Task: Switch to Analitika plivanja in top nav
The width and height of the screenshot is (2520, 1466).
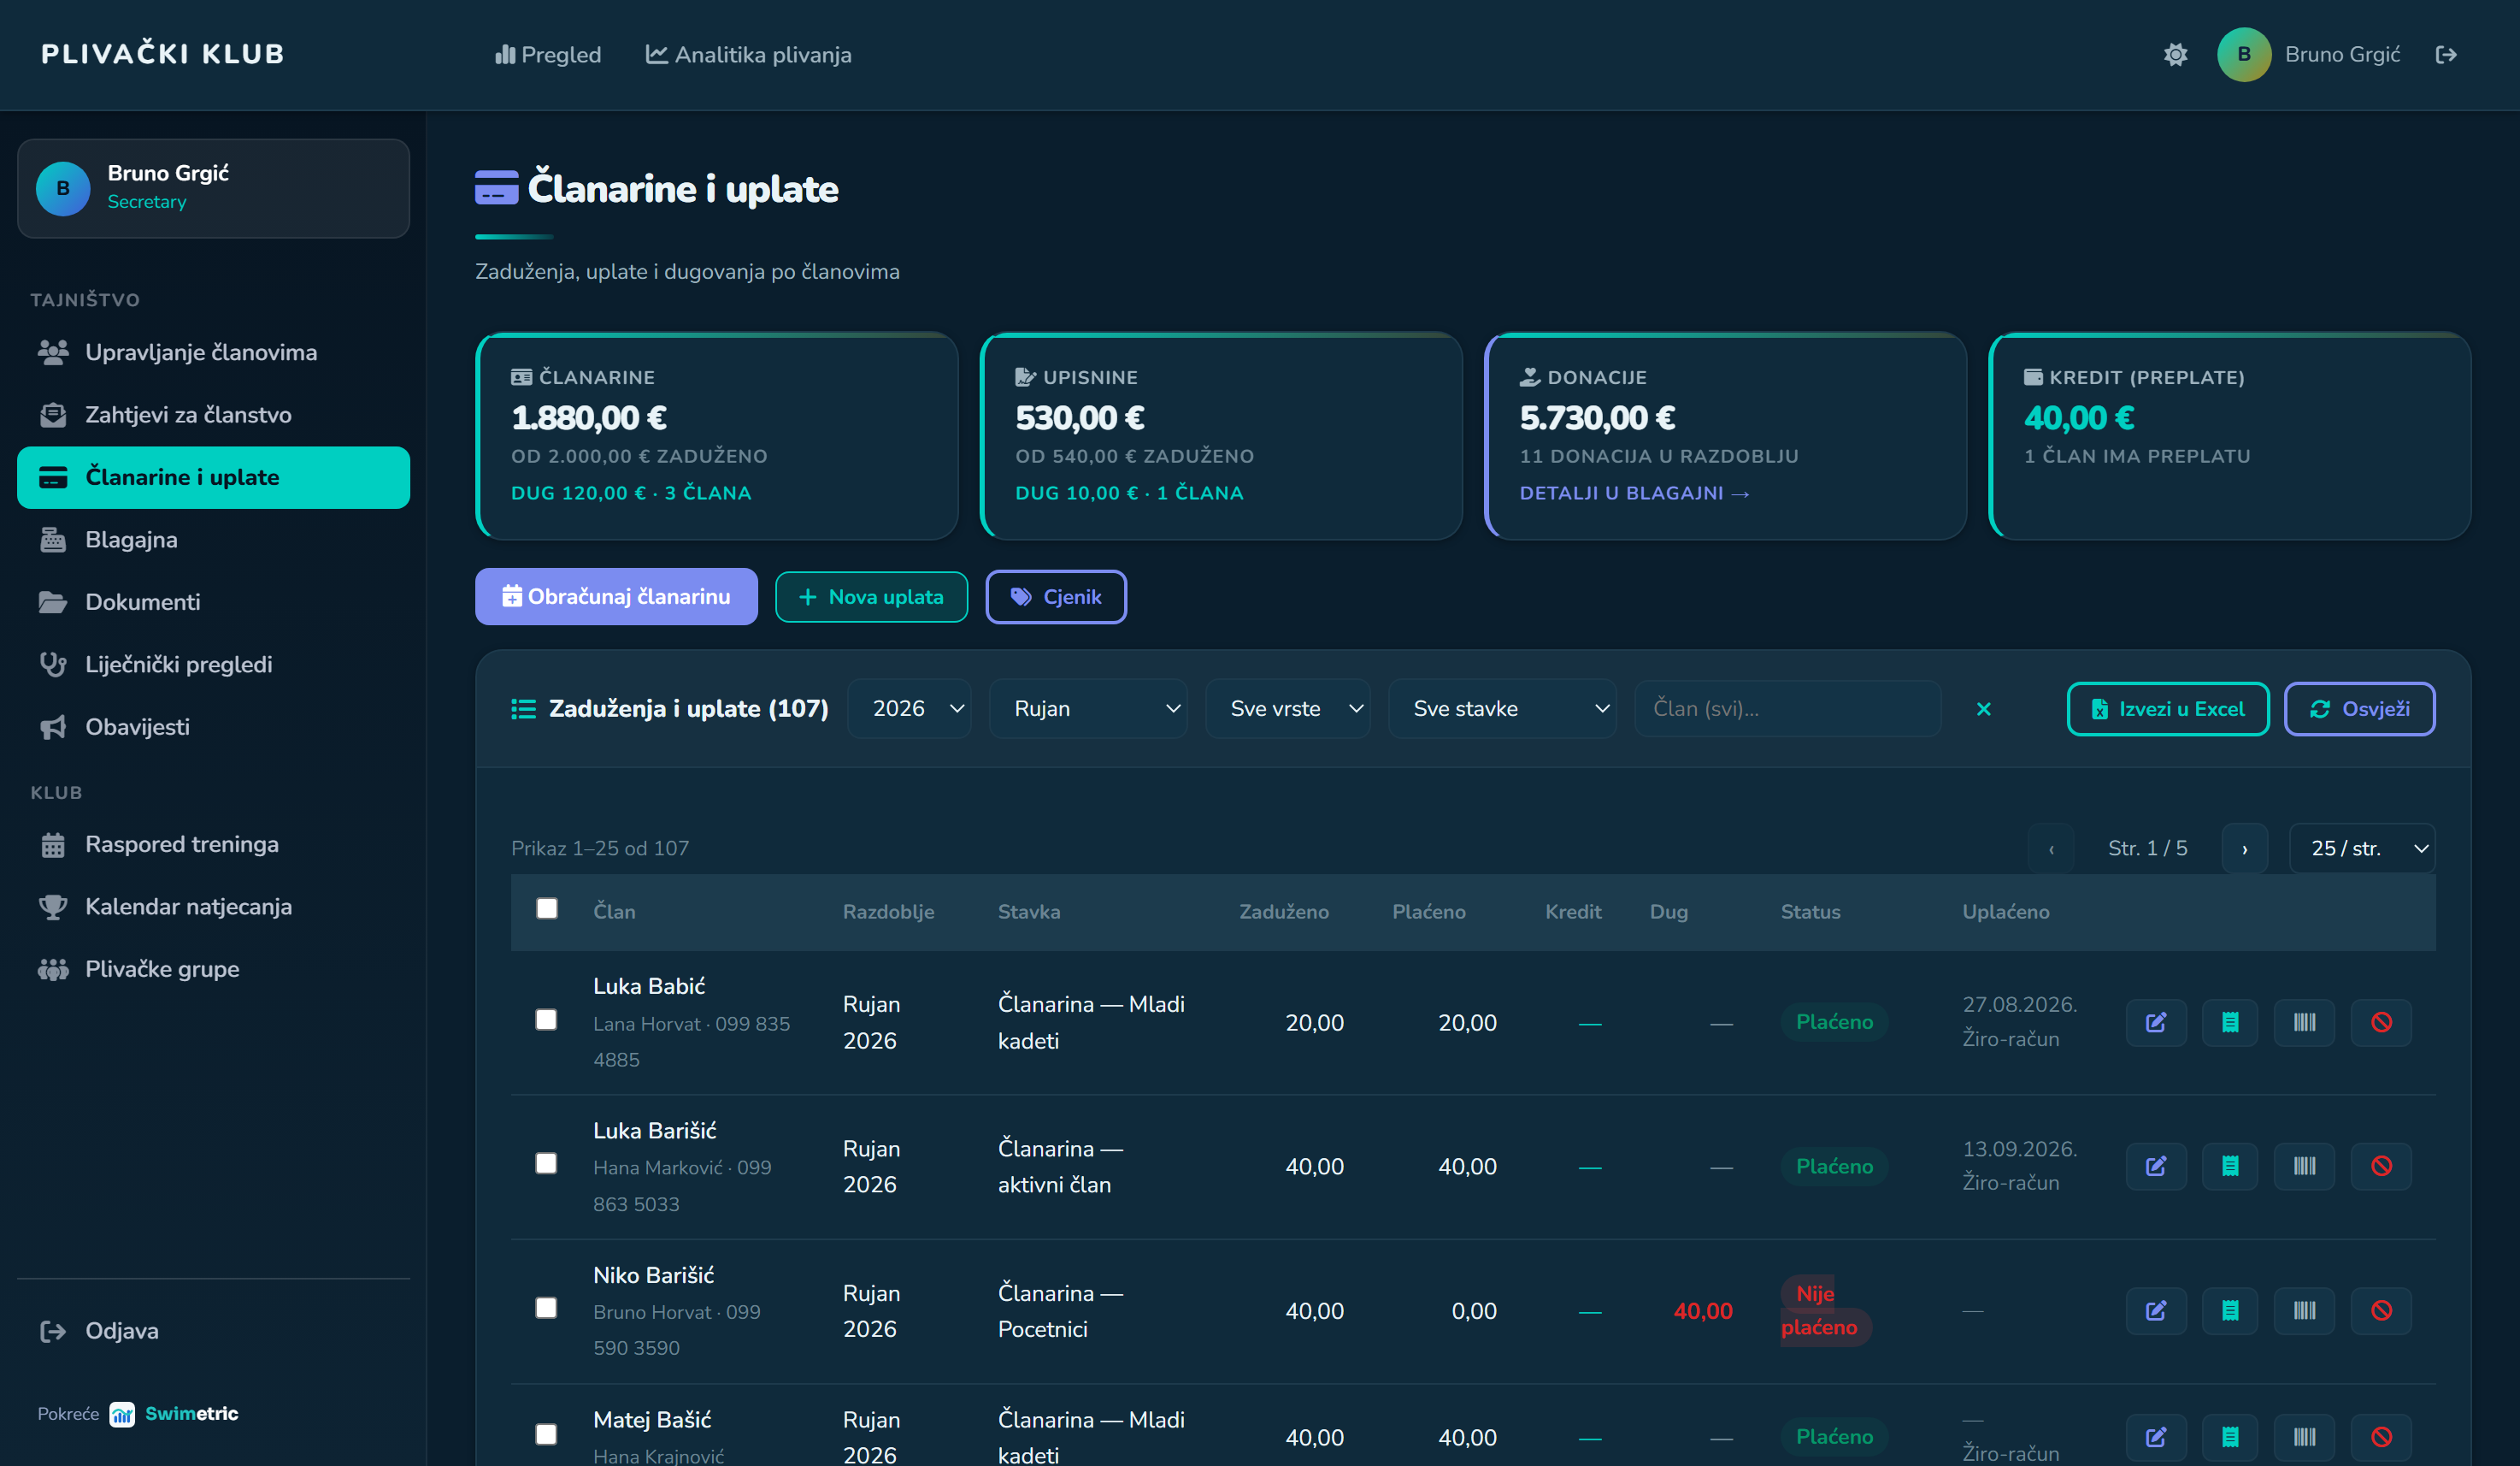Action: click(748, 55)
